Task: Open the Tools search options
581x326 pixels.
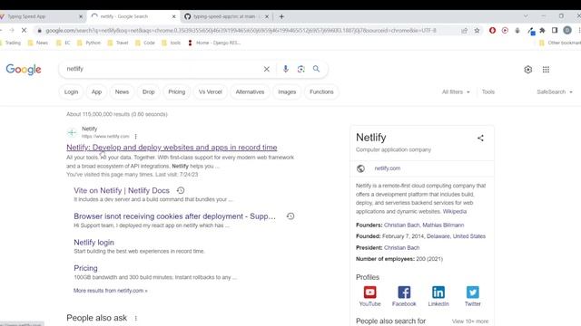Action: click(x=488, y=92)
